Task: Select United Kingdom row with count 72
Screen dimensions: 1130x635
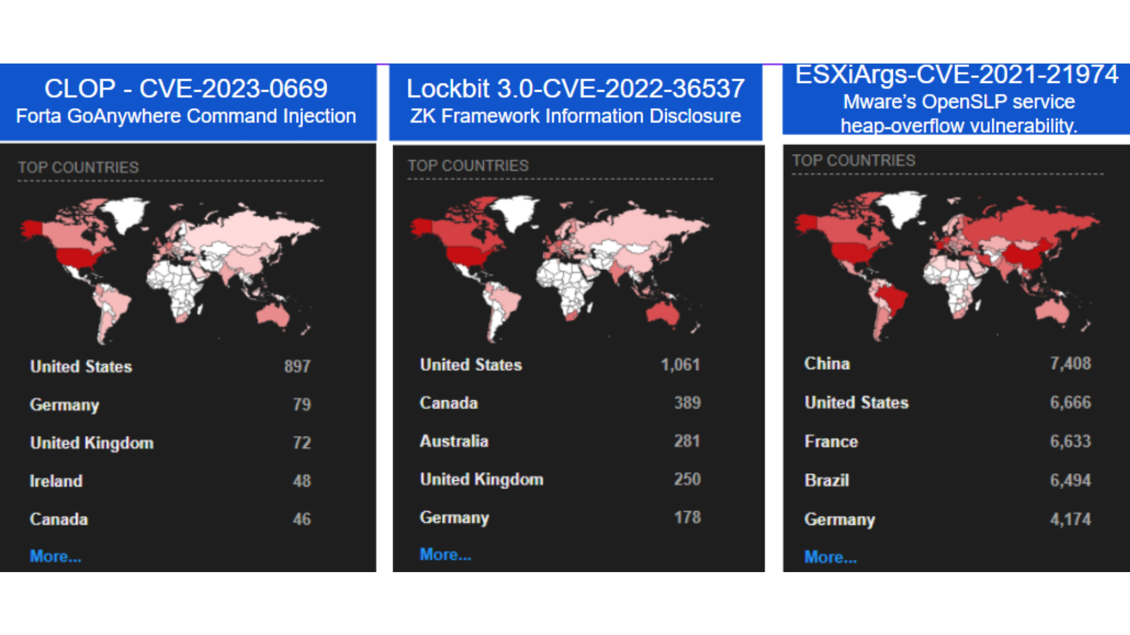Action: (x=170, y=443)
